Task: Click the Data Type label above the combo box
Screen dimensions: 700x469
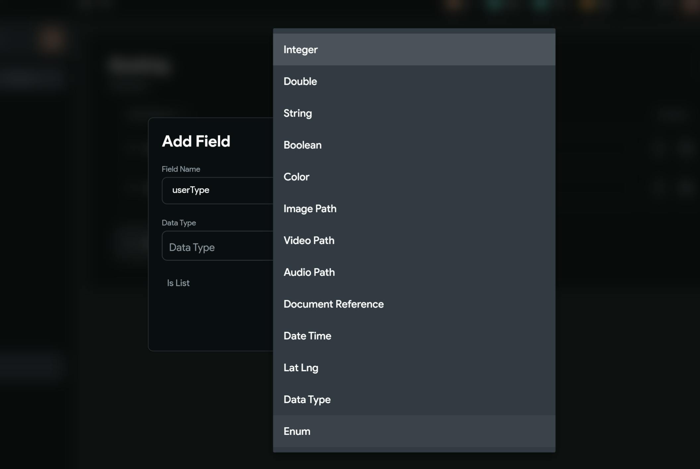Action: (179, 223)
